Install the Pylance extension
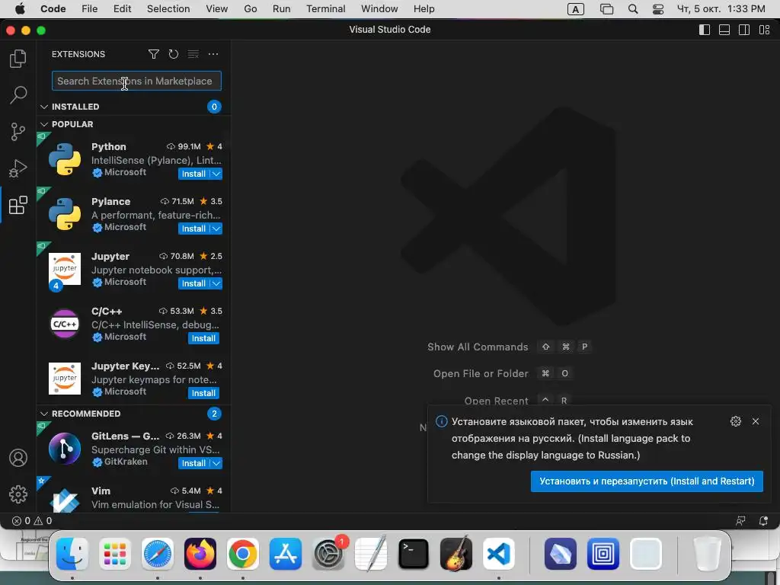This screenshot has width=780, height=585. [193, 229]
